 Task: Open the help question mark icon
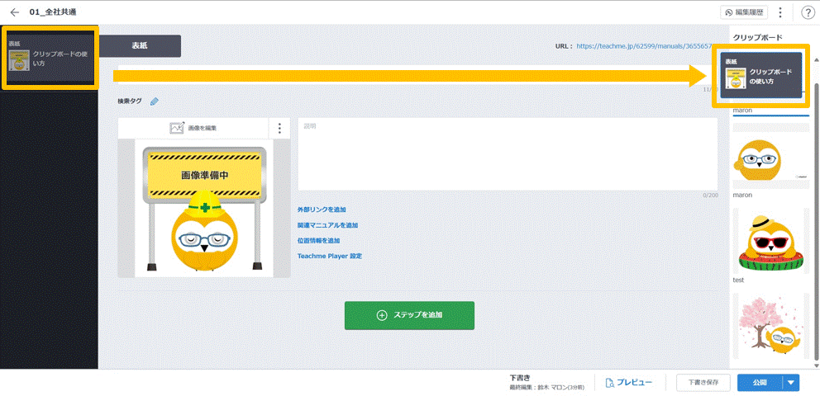coord(808,12)
